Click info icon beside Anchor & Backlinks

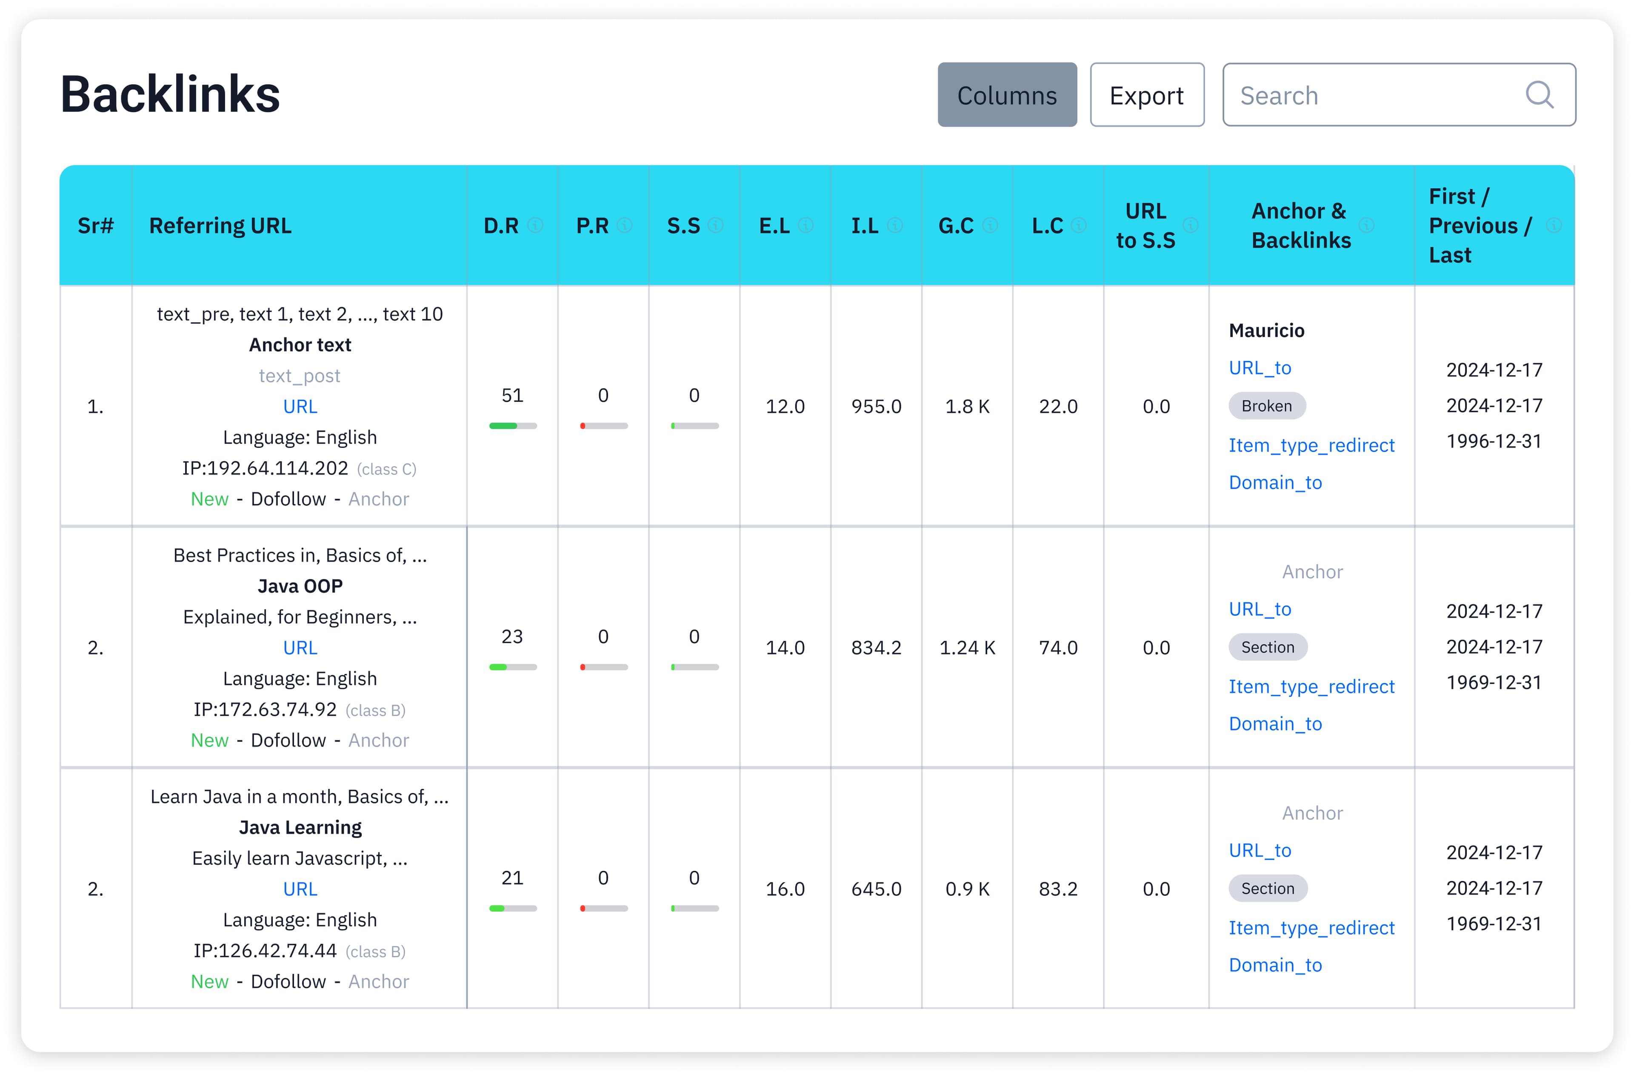tap(1366, 225)
